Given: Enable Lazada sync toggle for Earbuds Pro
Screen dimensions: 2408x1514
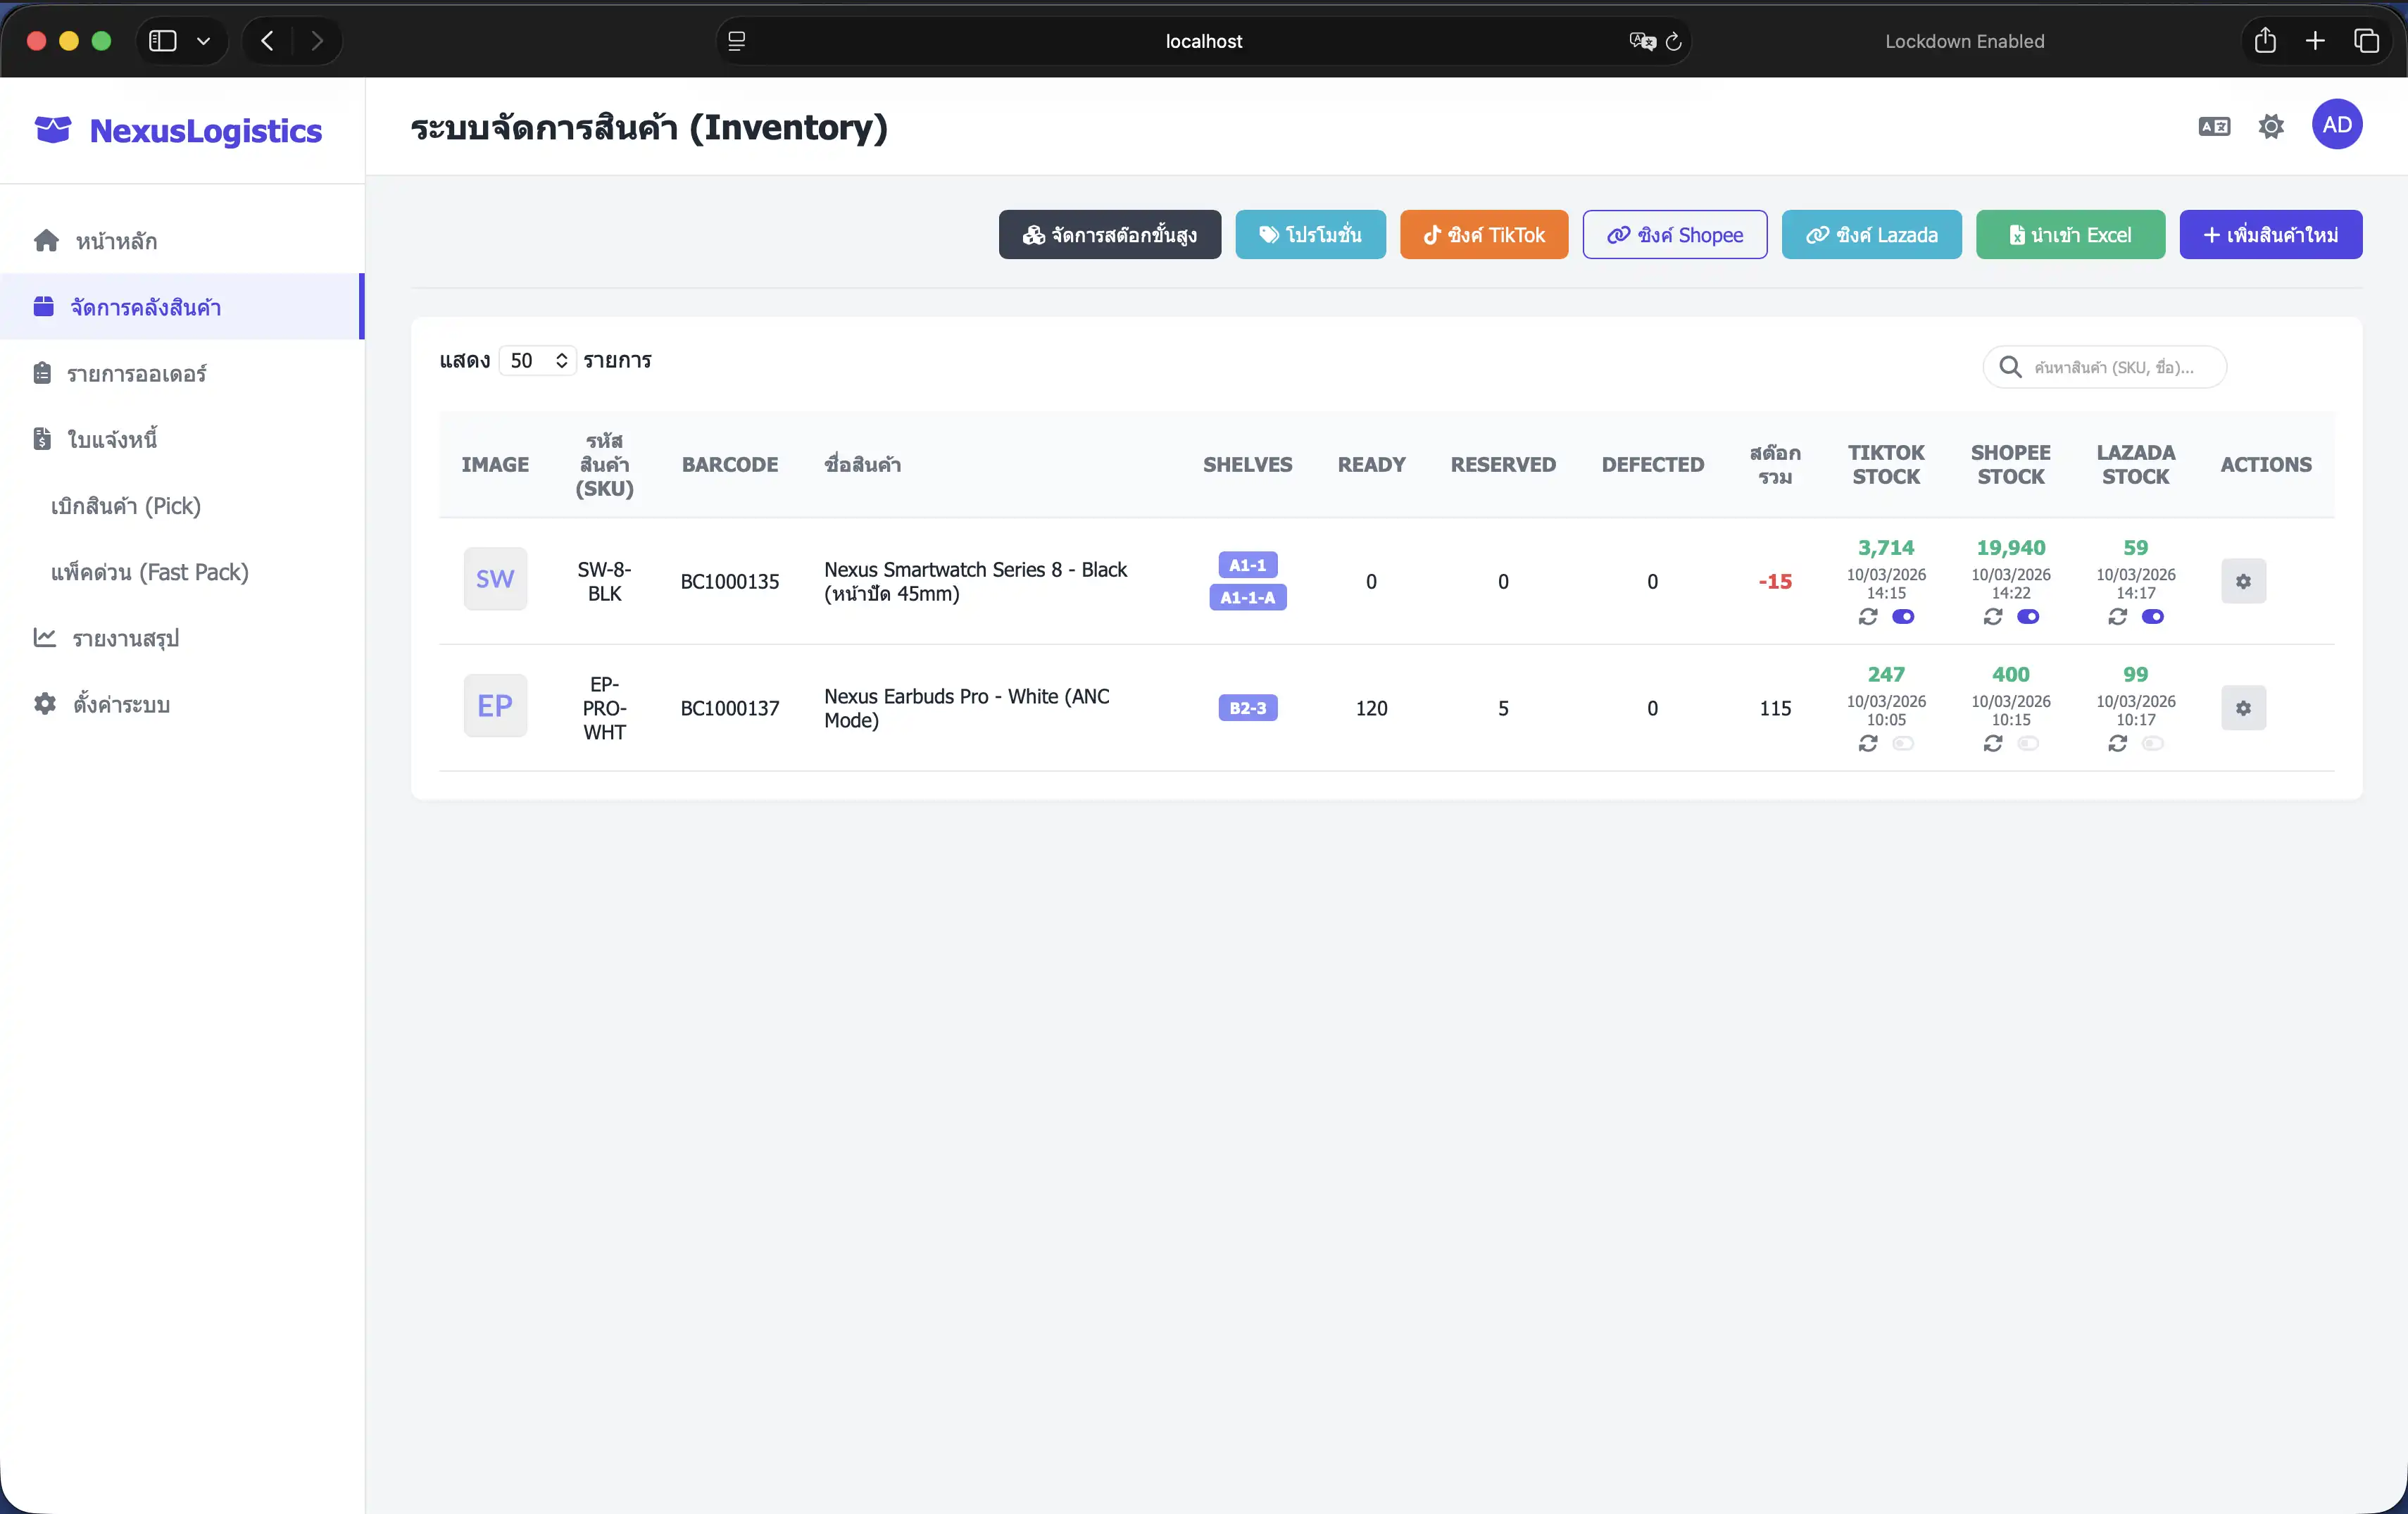Looking at the screenshot, I should [2153, 743].
